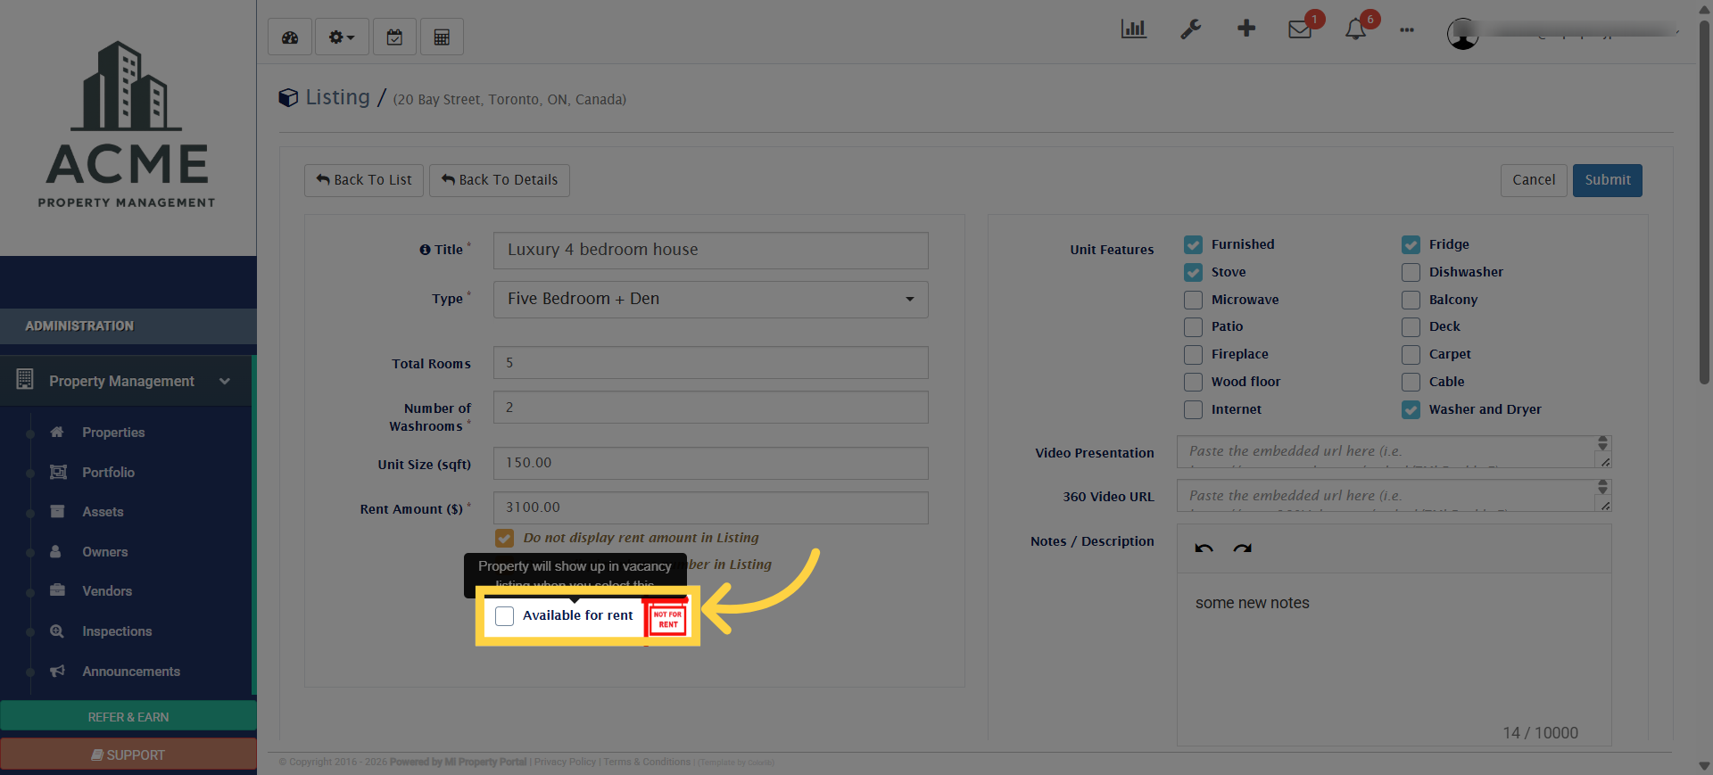Open Vendors in sidebar

click(106, 591)
